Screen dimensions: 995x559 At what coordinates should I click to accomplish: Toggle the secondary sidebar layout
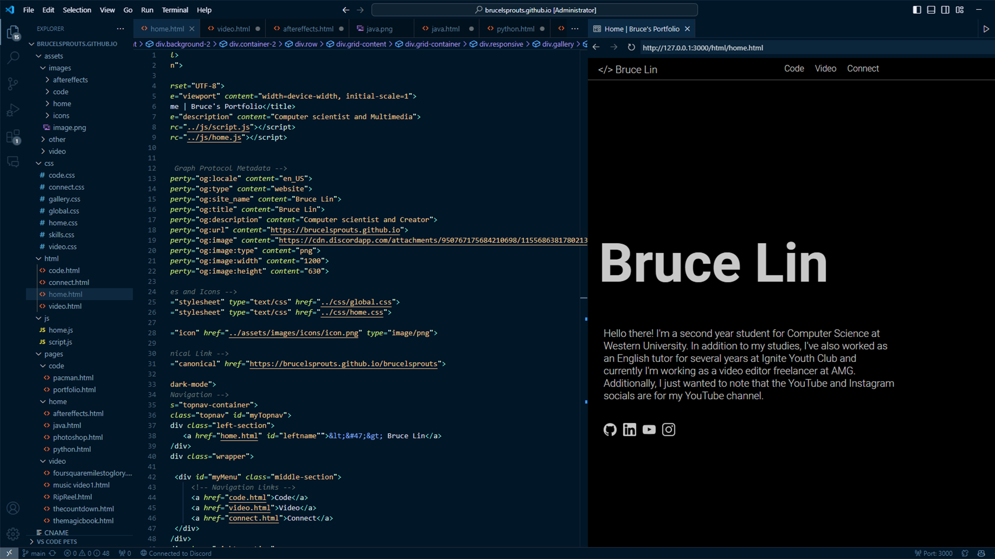click(x=946, y=9)
